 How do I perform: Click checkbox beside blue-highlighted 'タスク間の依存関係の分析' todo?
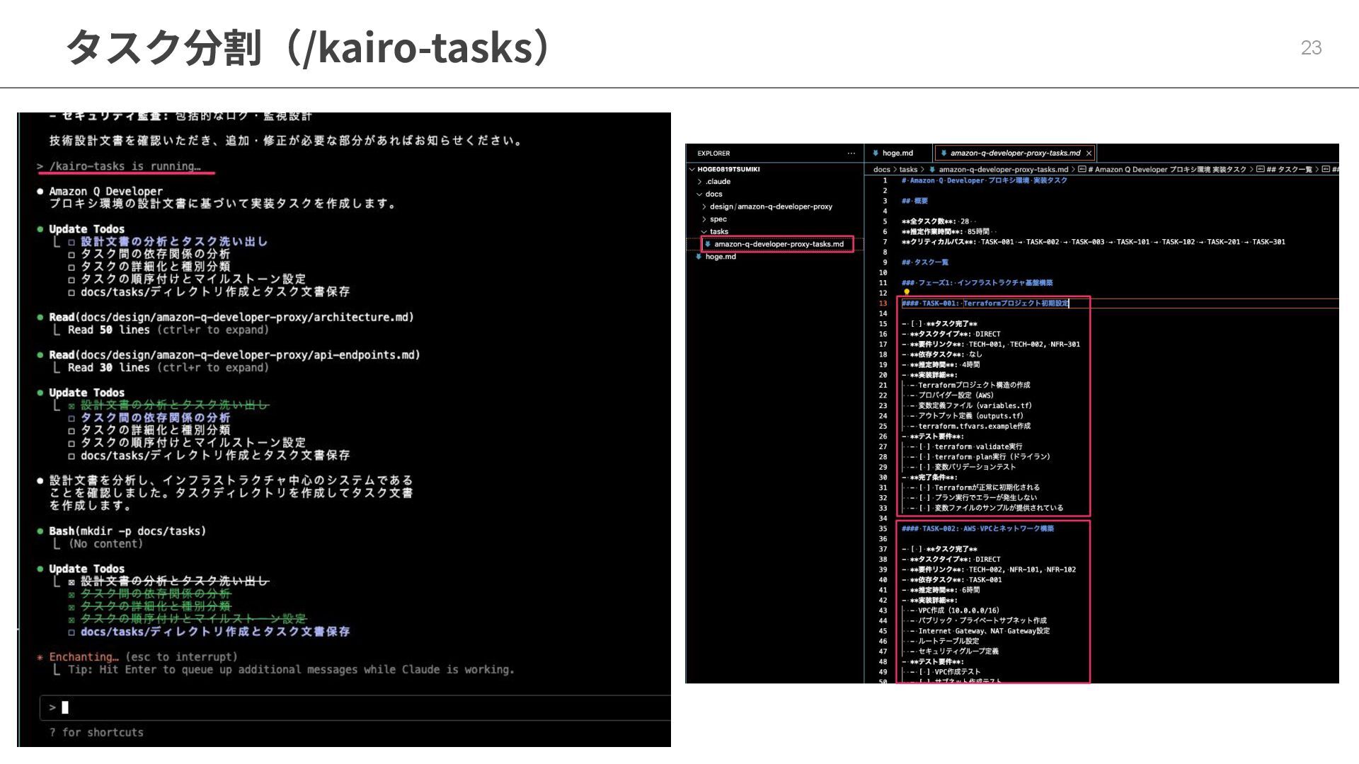coord(71,418)
